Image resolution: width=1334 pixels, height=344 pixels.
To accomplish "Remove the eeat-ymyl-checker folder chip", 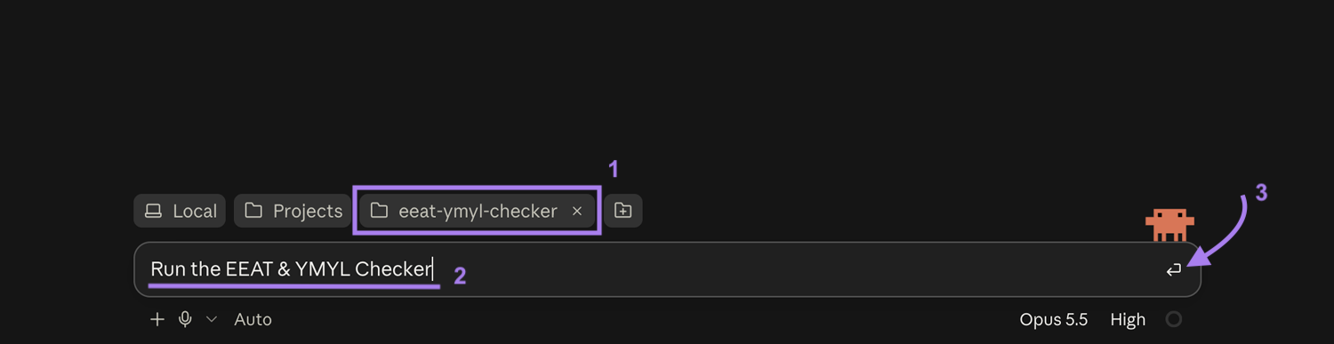I will coord(577,211).
